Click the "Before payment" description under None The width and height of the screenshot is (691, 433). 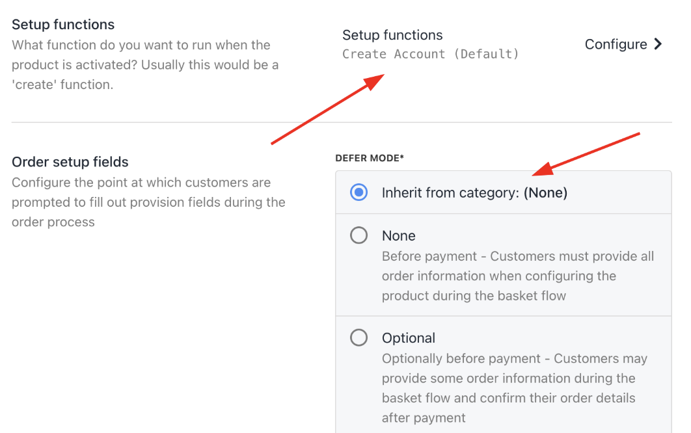[517, 276]
